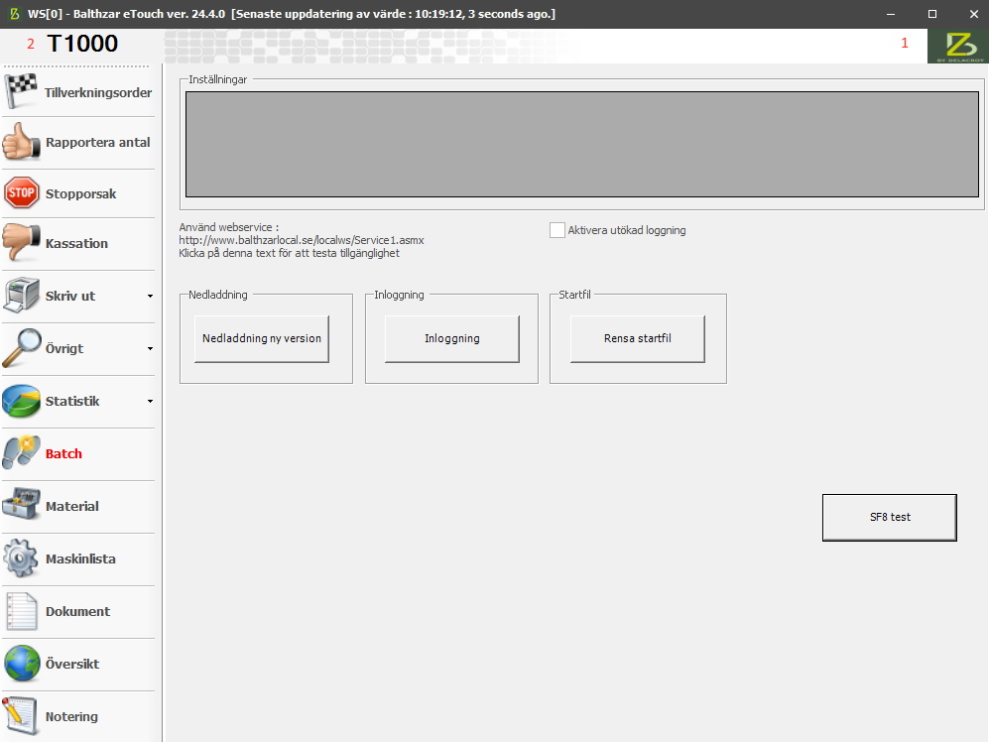Click the red STOP sign icon
Viewport: 989px width, 742px height.
22,193
